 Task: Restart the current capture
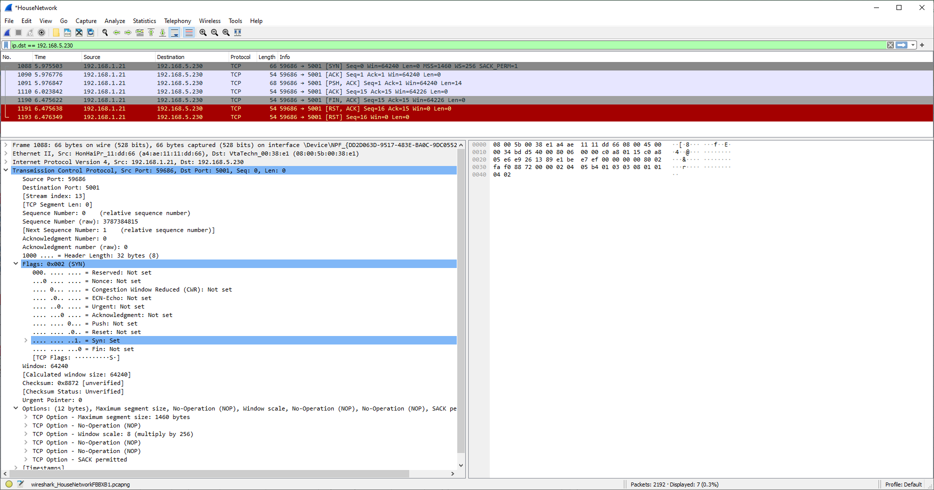point(30,32)
